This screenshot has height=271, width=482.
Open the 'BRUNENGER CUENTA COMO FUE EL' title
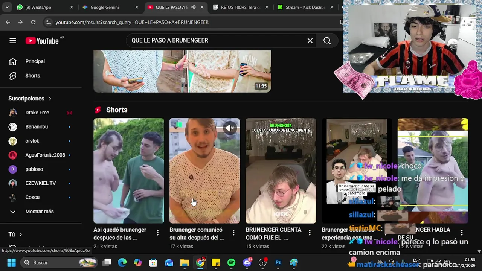click(273, 234)
